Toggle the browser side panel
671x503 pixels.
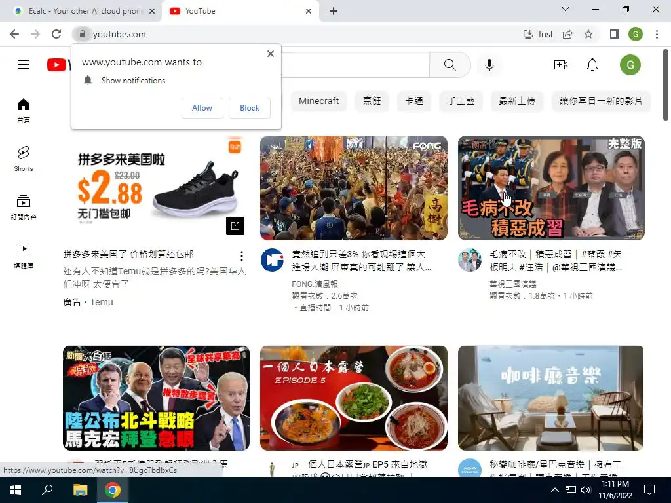[x=615, y=34]
